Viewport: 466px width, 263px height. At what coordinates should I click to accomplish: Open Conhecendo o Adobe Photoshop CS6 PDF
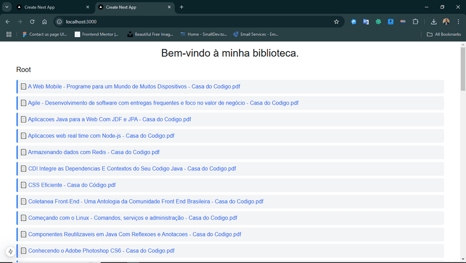[x=101, y=251]
